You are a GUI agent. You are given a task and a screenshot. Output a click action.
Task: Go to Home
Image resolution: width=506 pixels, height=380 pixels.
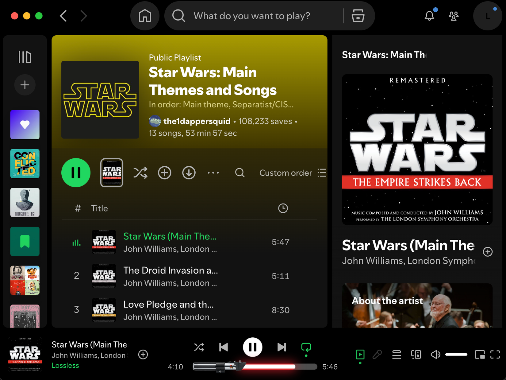point(145,16)
